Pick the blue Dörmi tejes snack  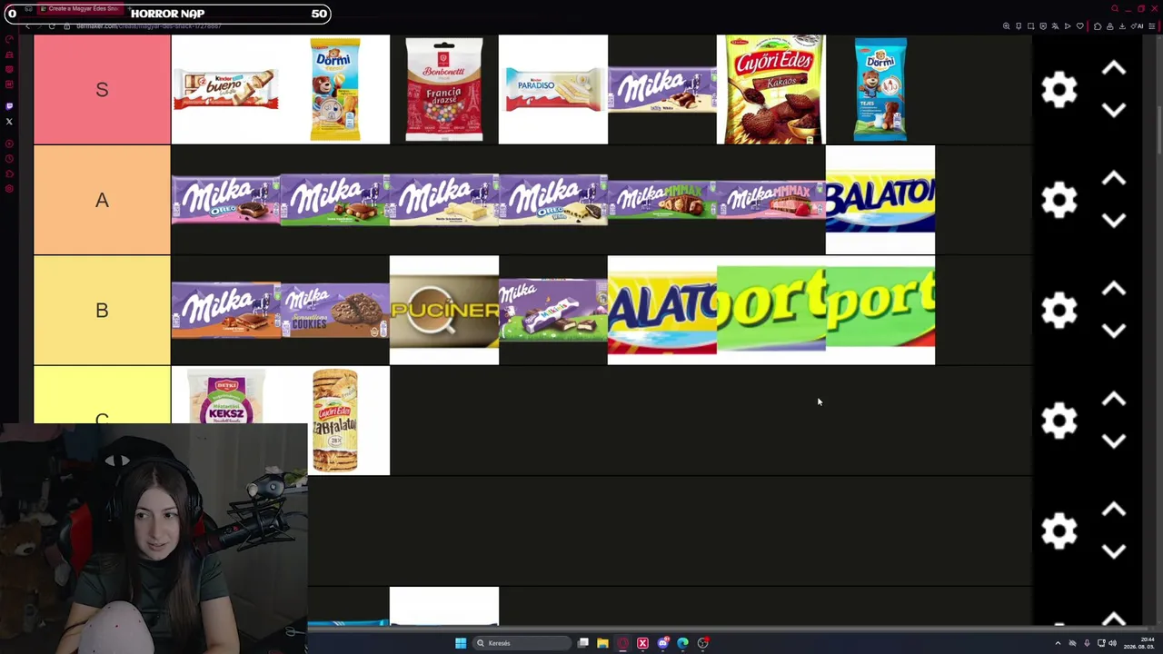[x=880, y=89]
